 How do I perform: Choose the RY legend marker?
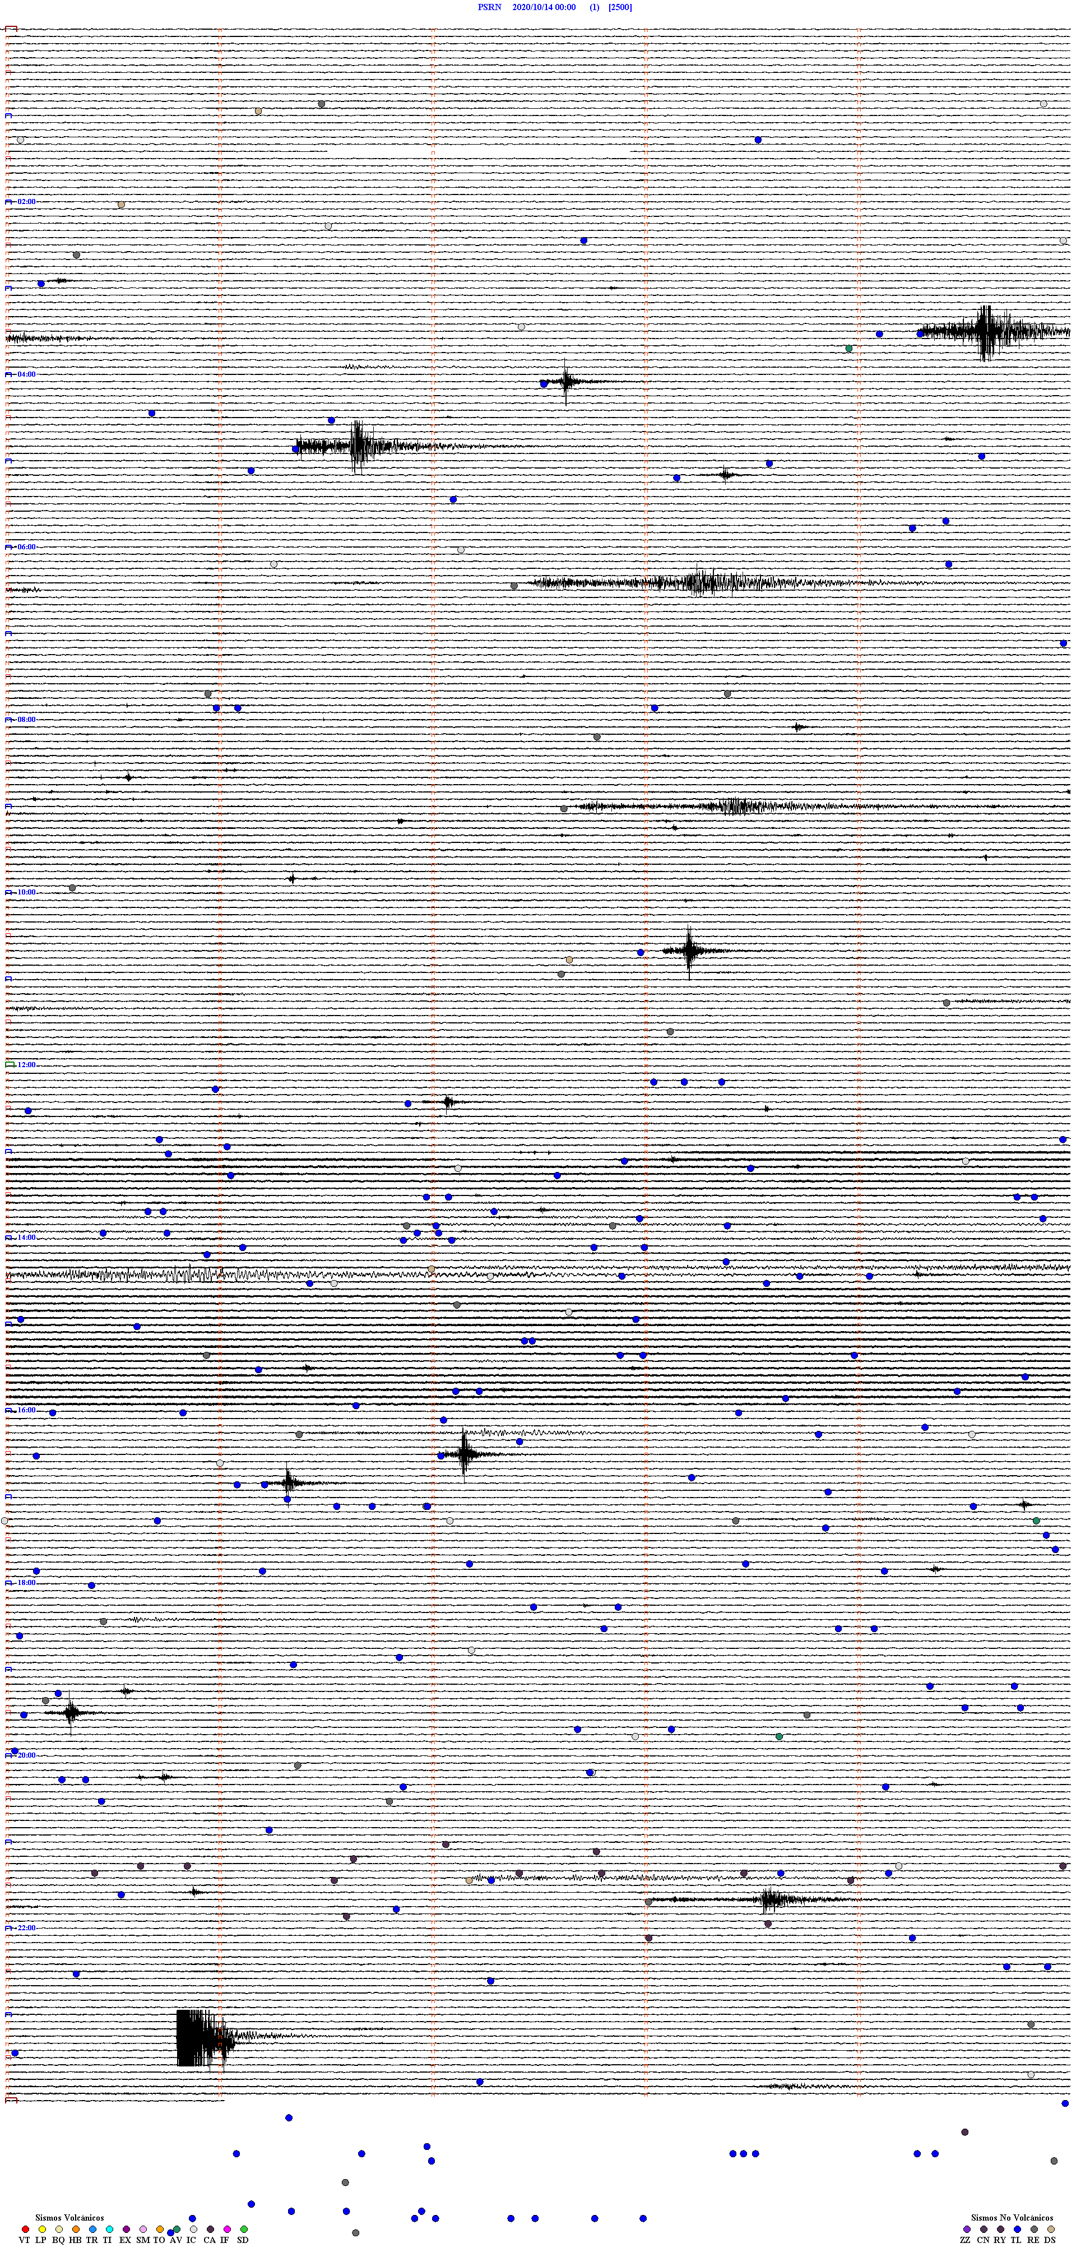(x=1001, y=2229)
